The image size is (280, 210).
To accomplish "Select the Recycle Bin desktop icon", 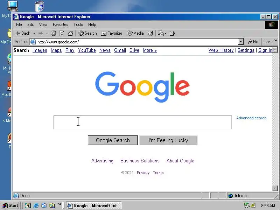I will (40, 6).
